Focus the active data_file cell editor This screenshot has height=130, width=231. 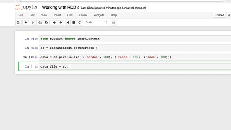[135, 66]
